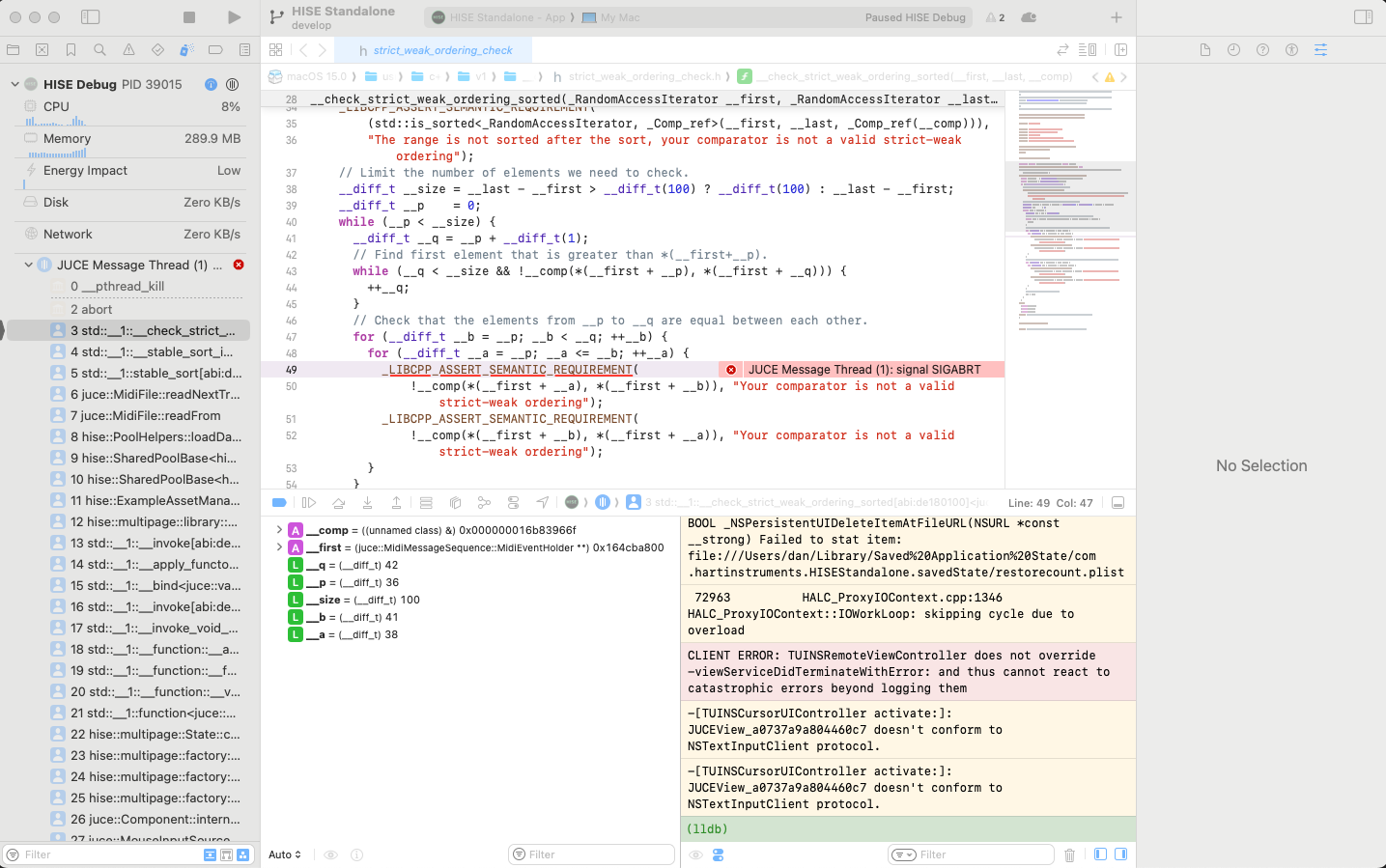The width and height of the screenshot is (1386, 868).
Task: Open the Project navigator folder tab
Action: point(14,50)
